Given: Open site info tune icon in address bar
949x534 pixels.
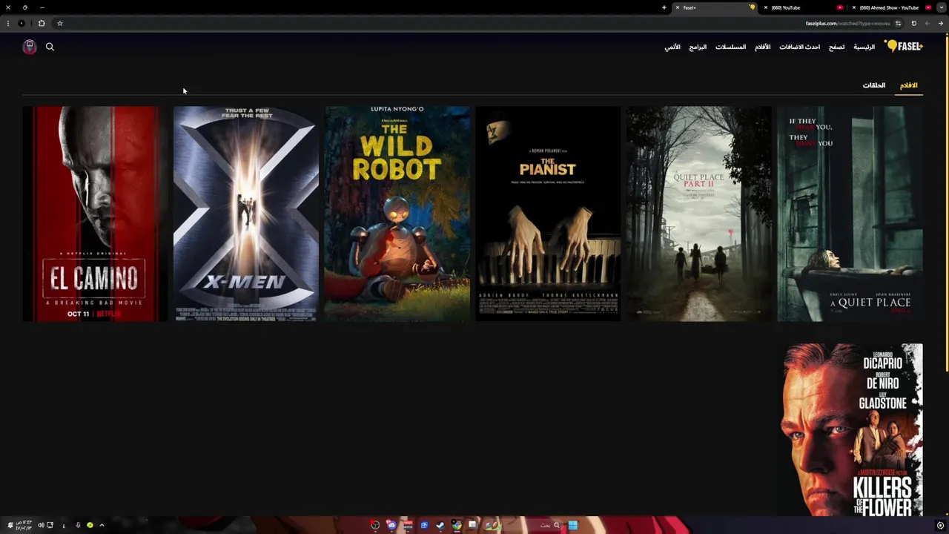Looking at the screenshot, I should [898, 23].
